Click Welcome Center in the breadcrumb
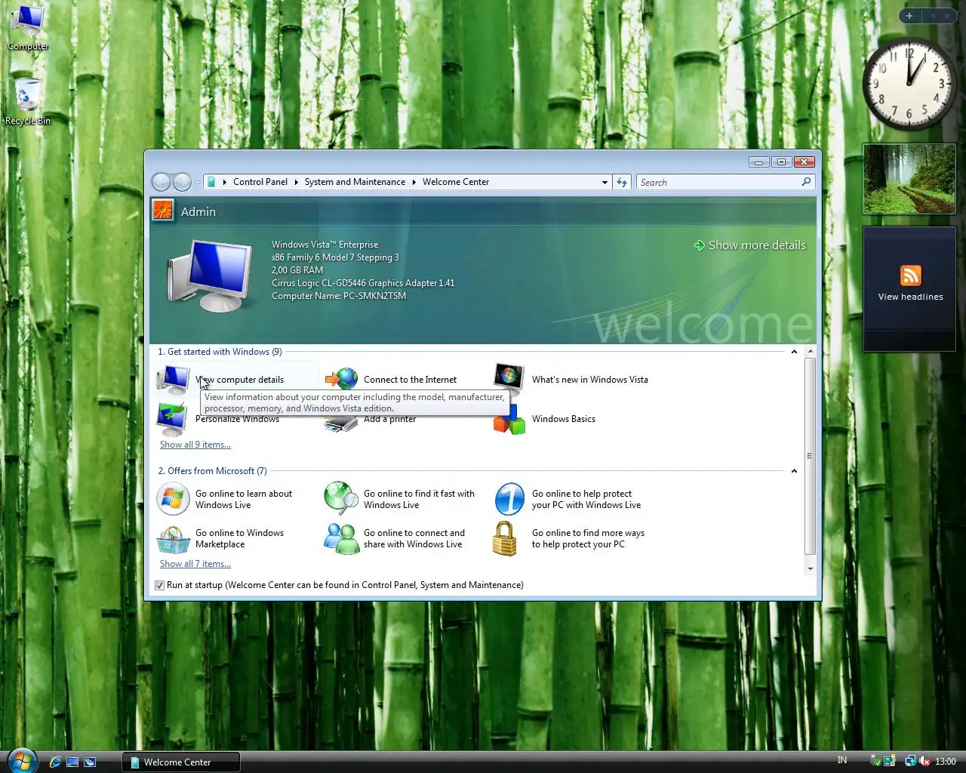Screen dimensions: 966x773 pyautogui.click(x=456, y=182)
